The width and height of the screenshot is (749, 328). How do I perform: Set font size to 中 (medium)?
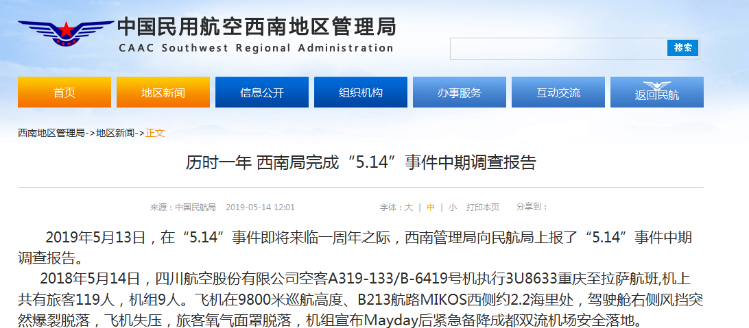click(431, 207)
